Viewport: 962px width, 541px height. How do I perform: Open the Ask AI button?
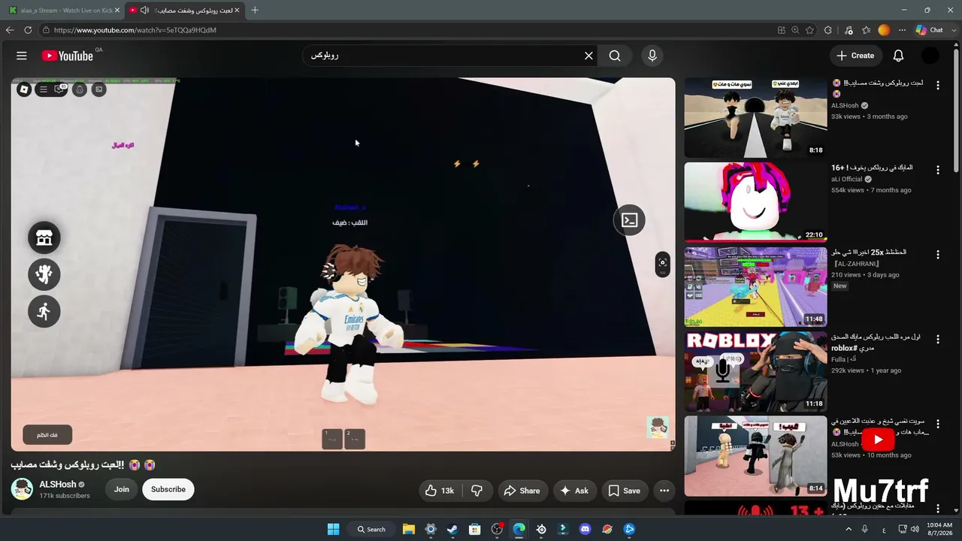click(x=573, y=491)
